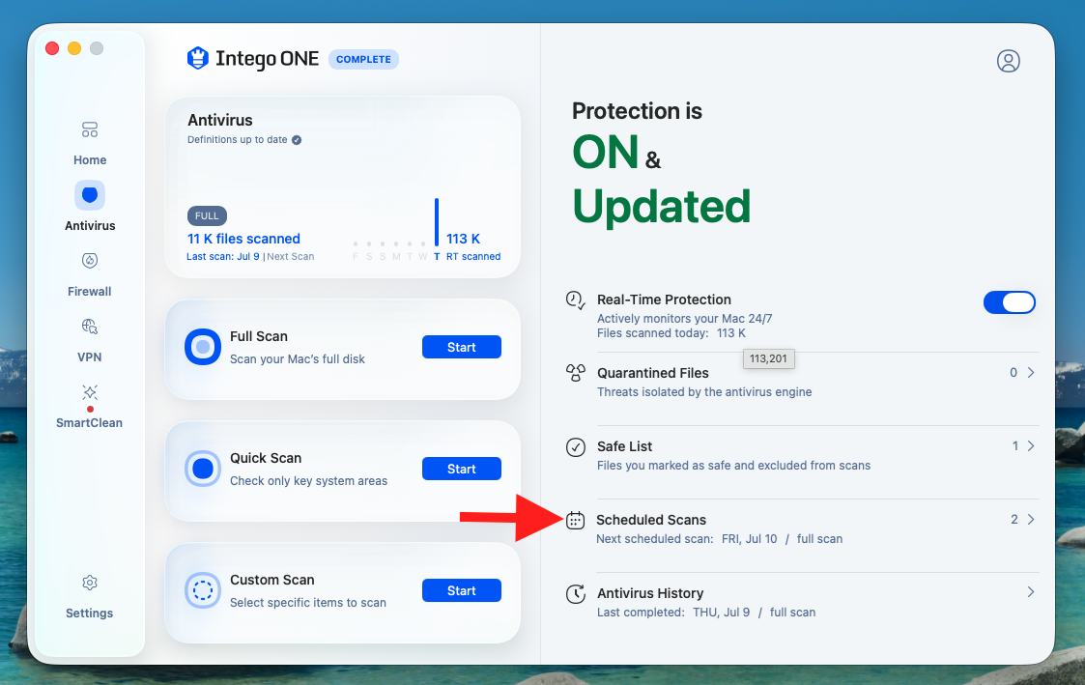Click the Settings label in sidebar
Image resolution: width=1085 pixels, height=685 pixels.
pos(89,614)
